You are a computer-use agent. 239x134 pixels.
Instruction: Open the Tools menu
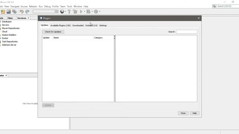point(69,6)
